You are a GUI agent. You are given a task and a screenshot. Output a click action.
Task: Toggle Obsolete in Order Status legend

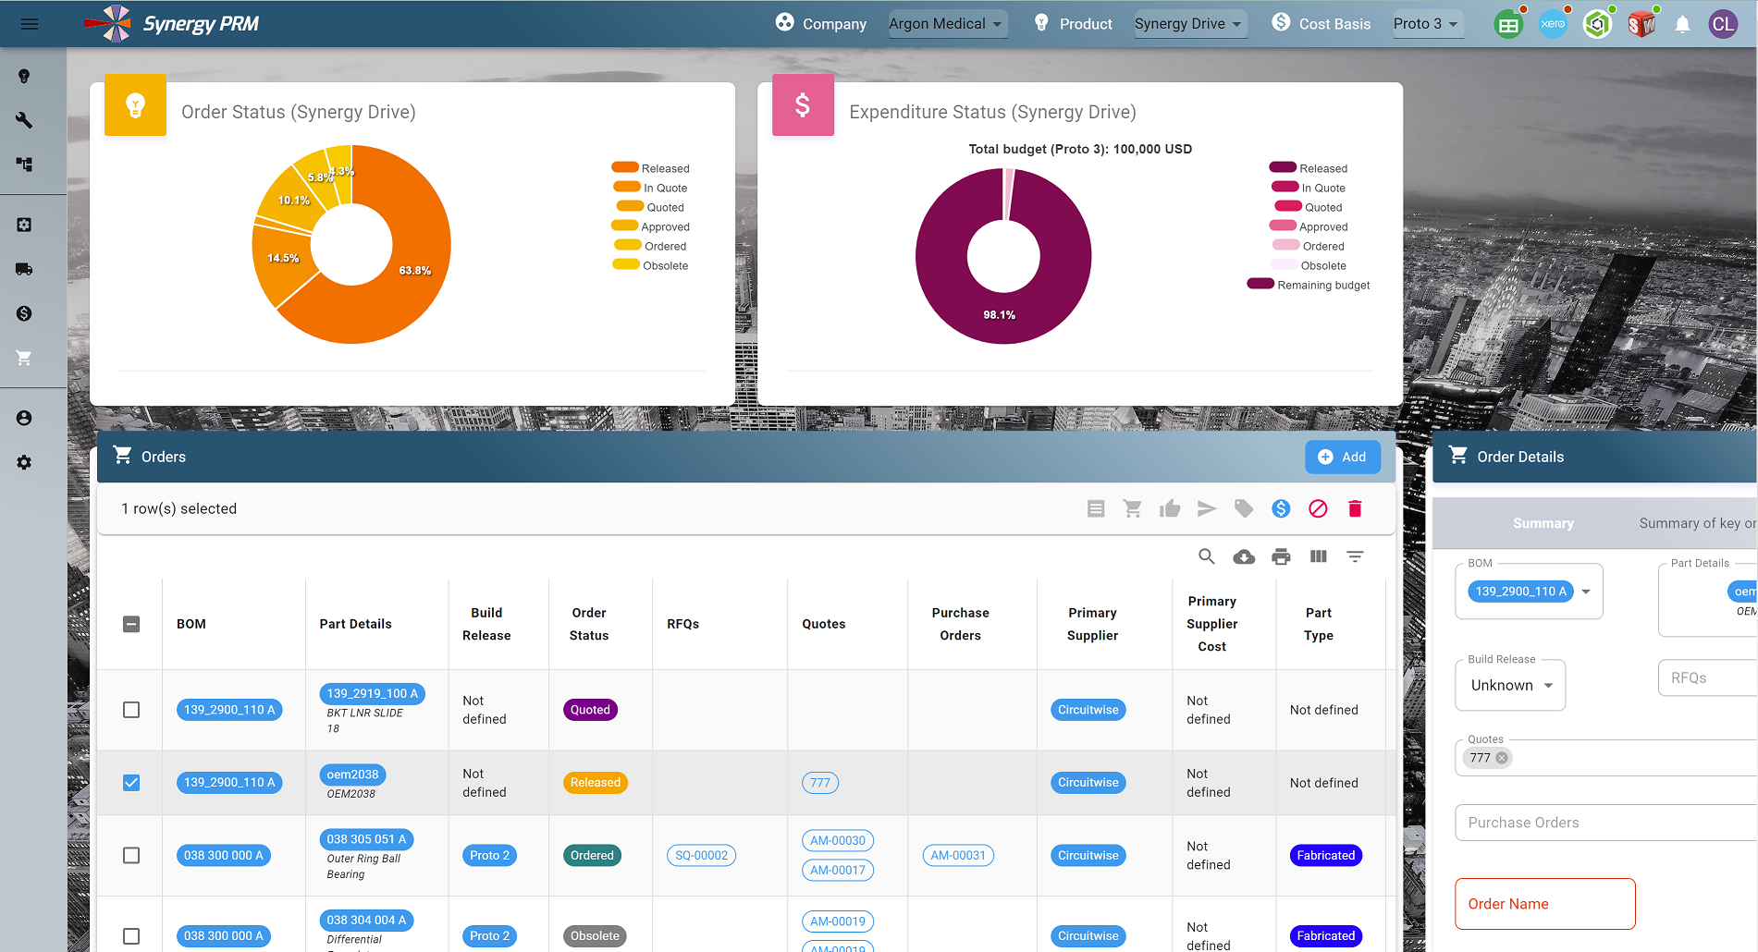pos(651,265)
